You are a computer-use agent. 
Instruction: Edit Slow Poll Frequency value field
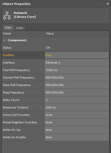pyautogui.click(x=77, y=85)
